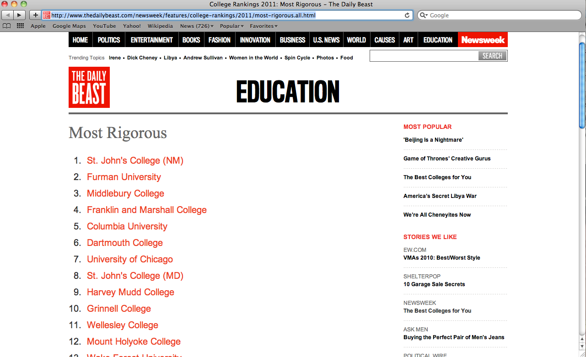Open the BOOKS navigation item
Screen dimensions: 586x357
tap(191, 40)
